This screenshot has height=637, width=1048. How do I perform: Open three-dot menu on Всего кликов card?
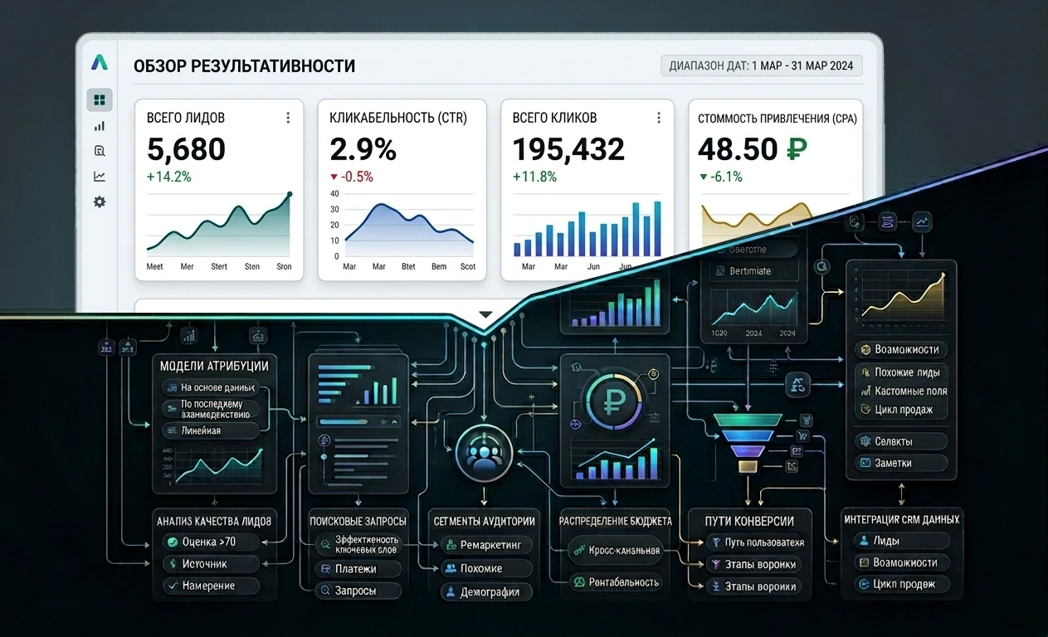click(x=659, y=118)
